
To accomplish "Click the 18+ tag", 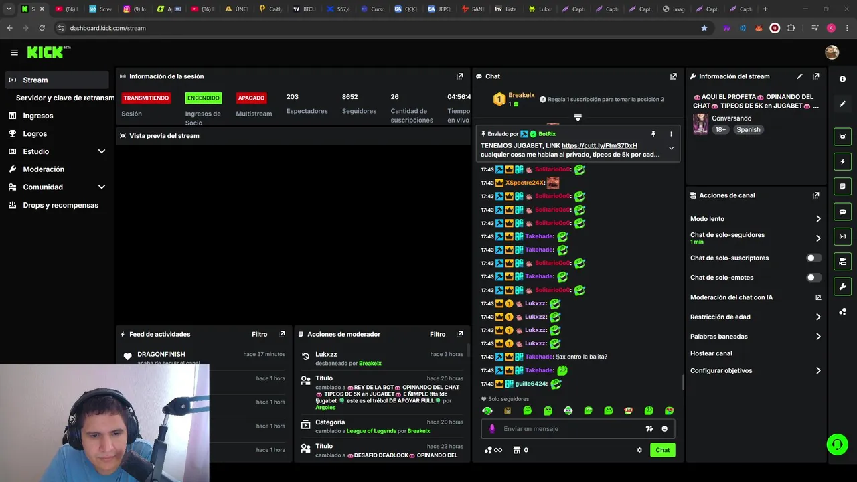I will click(x=720, y=130).
